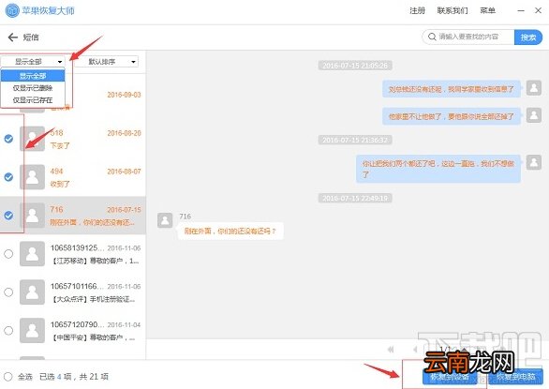Click the 10658139125 江苏移动 message row
Image resolution: width=549 pixels, height=389 pixels.
click(73, 254)
